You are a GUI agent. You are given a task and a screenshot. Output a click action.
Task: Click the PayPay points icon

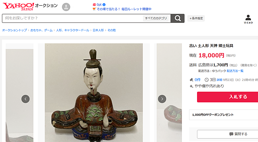(94, 5)
